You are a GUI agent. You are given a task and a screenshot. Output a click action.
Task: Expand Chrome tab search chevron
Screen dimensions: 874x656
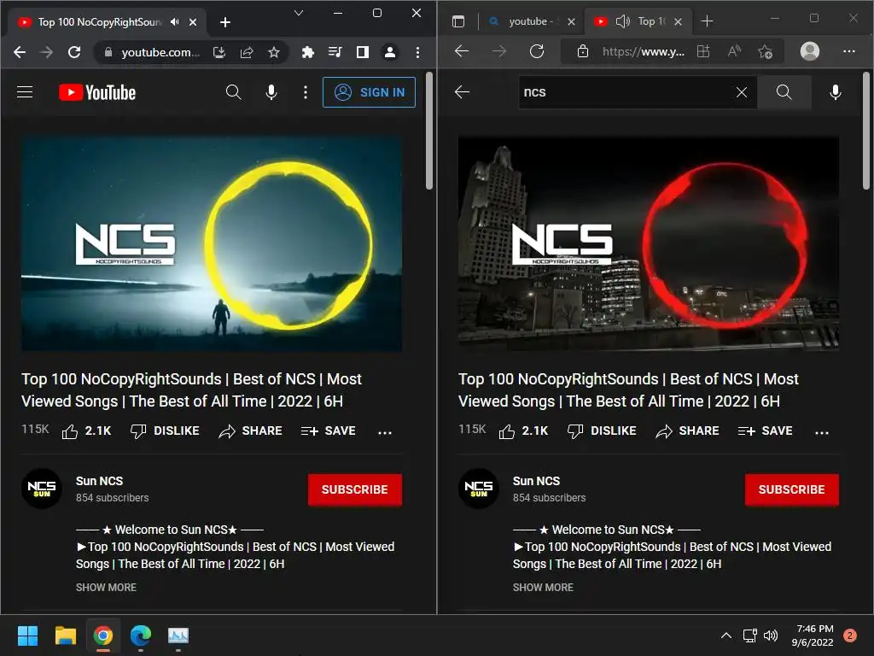299,13
